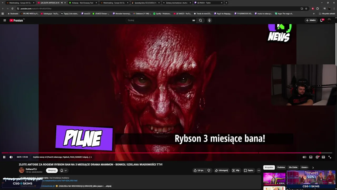Open the Menedżer transmisji bookmark
This screenshot has width=337, height=190.
coord(122,13)
